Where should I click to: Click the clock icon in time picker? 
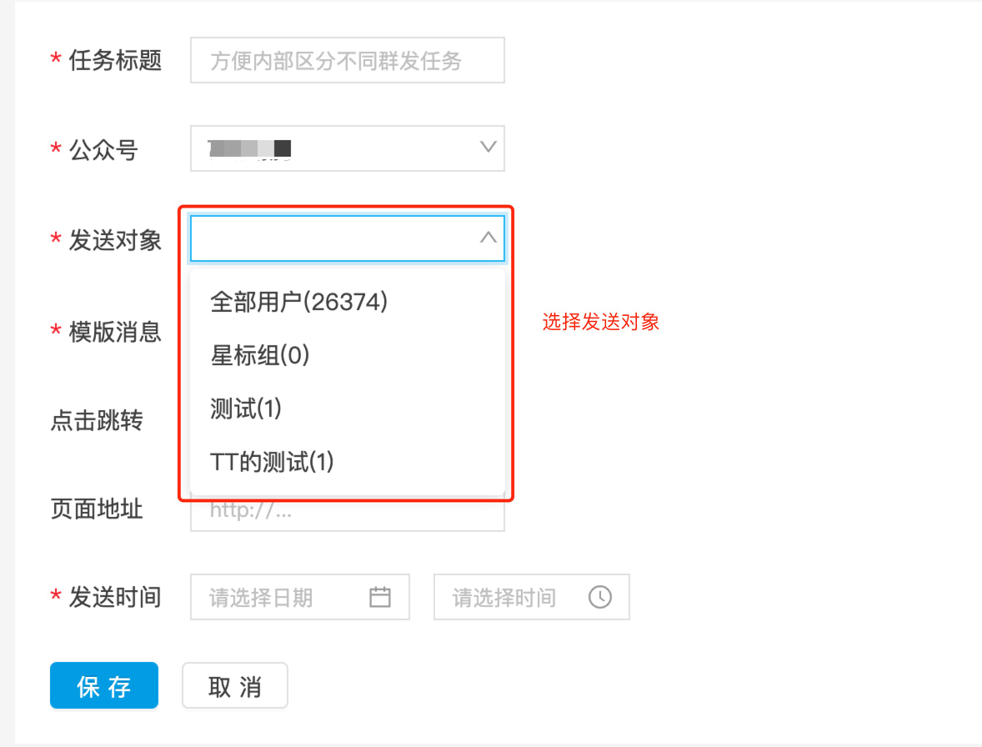[600, 597]
